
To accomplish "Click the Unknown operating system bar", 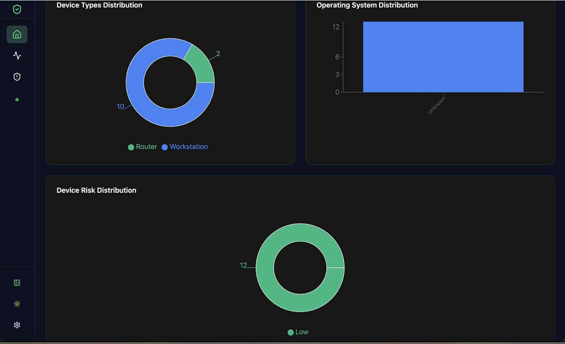I will (x=443, y=57).
